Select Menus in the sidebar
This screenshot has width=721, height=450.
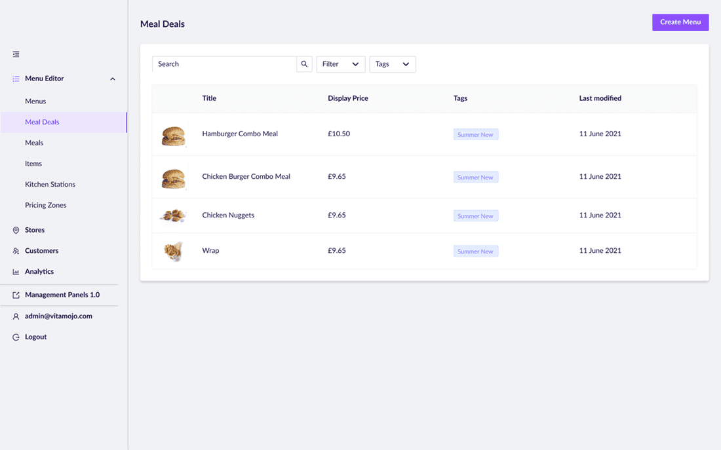tap(35, 102)
